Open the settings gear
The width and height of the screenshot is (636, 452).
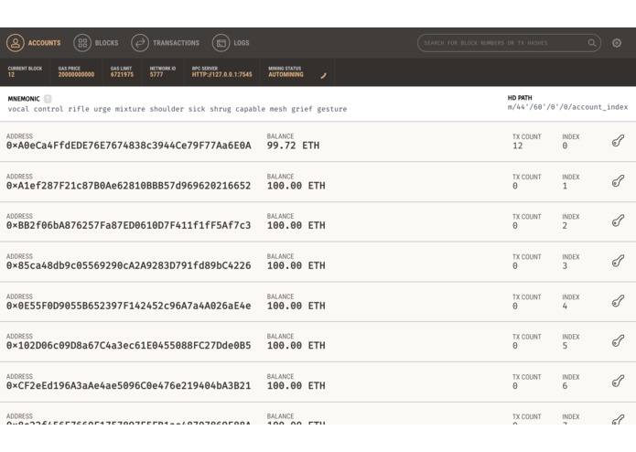[617, 43]
